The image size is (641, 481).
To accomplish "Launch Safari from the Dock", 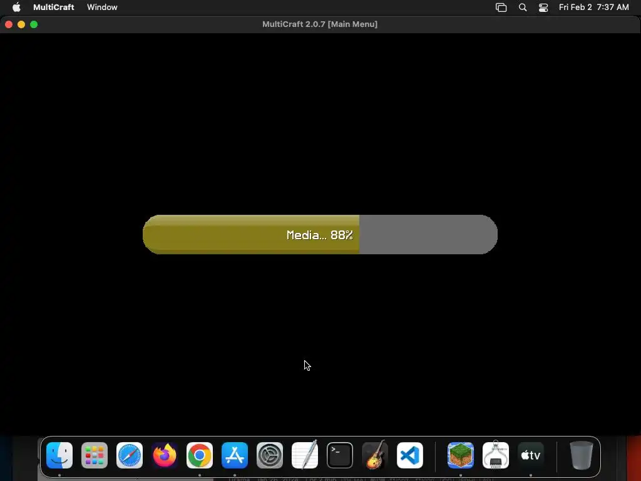I will [130, 455].
